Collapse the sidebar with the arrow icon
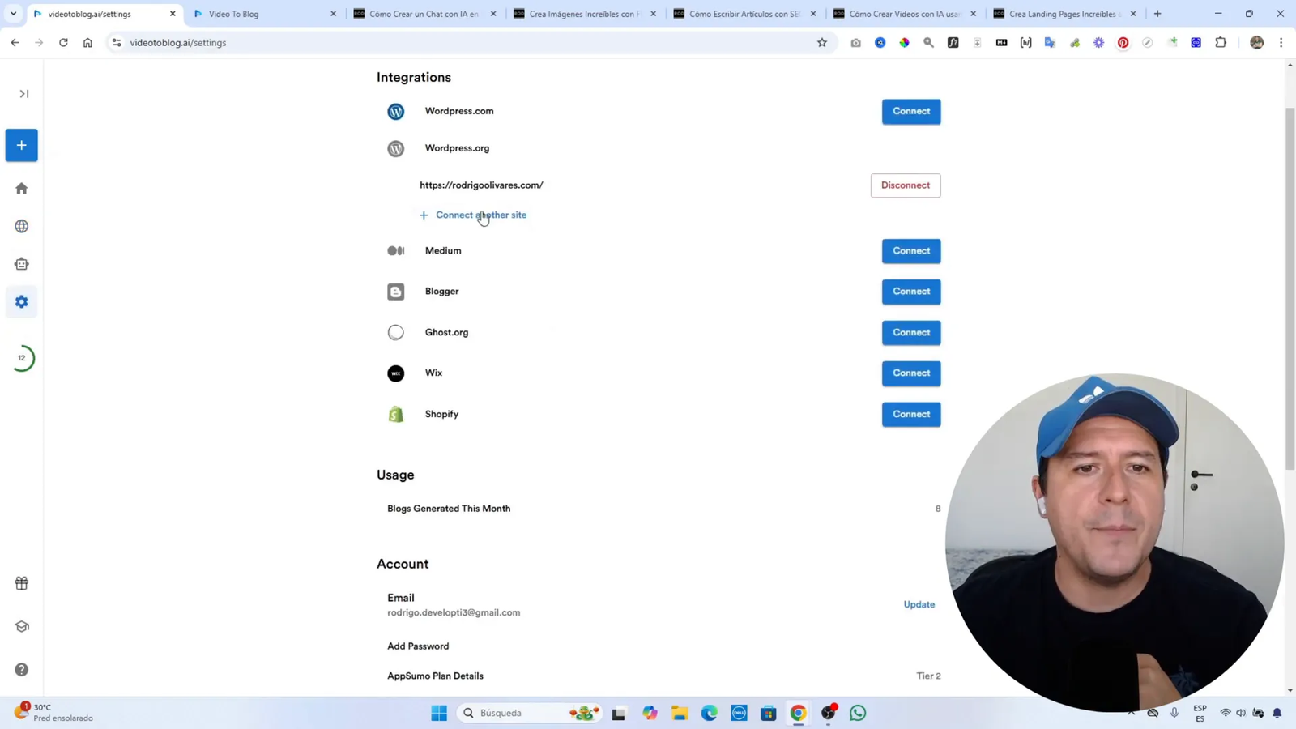This screenshot has width=1296, height=729. (23, 93)
